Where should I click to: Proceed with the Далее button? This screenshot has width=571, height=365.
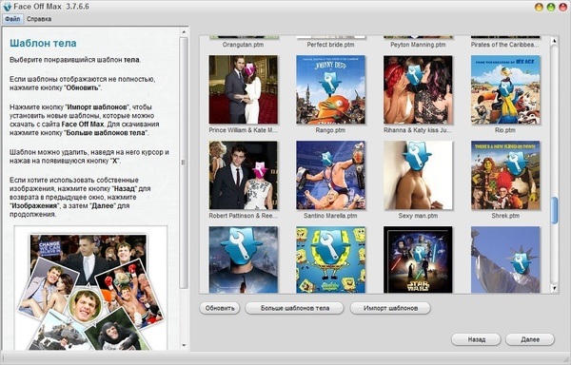click(530, 339)
